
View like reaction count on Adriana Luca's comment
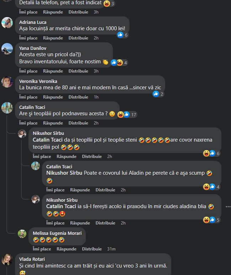[x=122, y=35]
